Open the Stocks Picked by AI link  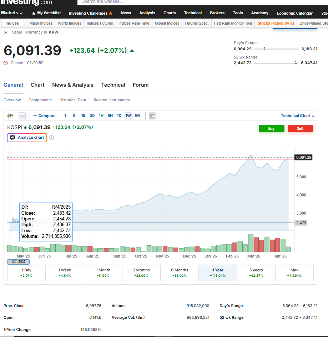[276, 23]
